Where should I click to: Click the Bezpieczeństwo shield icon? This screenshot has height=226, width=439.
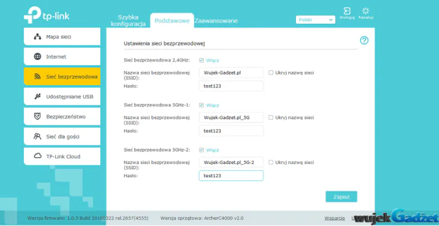37,116
